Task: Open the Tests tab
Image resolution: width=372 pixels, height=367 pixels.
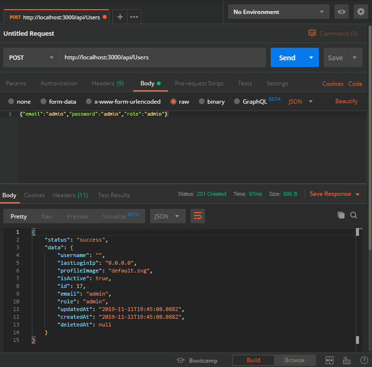Action: tap(245, 83)
